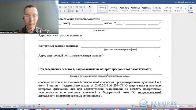Image resolution: width=196 pixels, height=110 pixels.
Task: Click the Слово 5 из 144 word count
Action: [24, 106]
